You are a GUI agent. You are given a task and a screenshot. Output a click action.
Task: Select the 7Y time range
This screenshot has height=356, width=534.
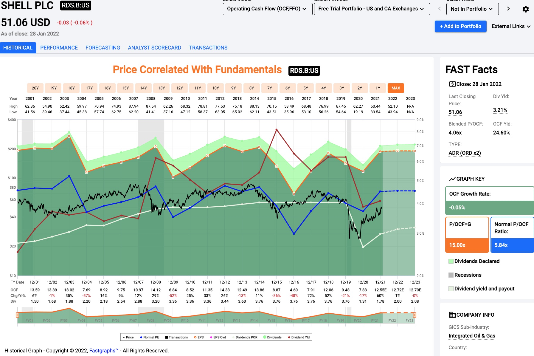tap(270, 88)
